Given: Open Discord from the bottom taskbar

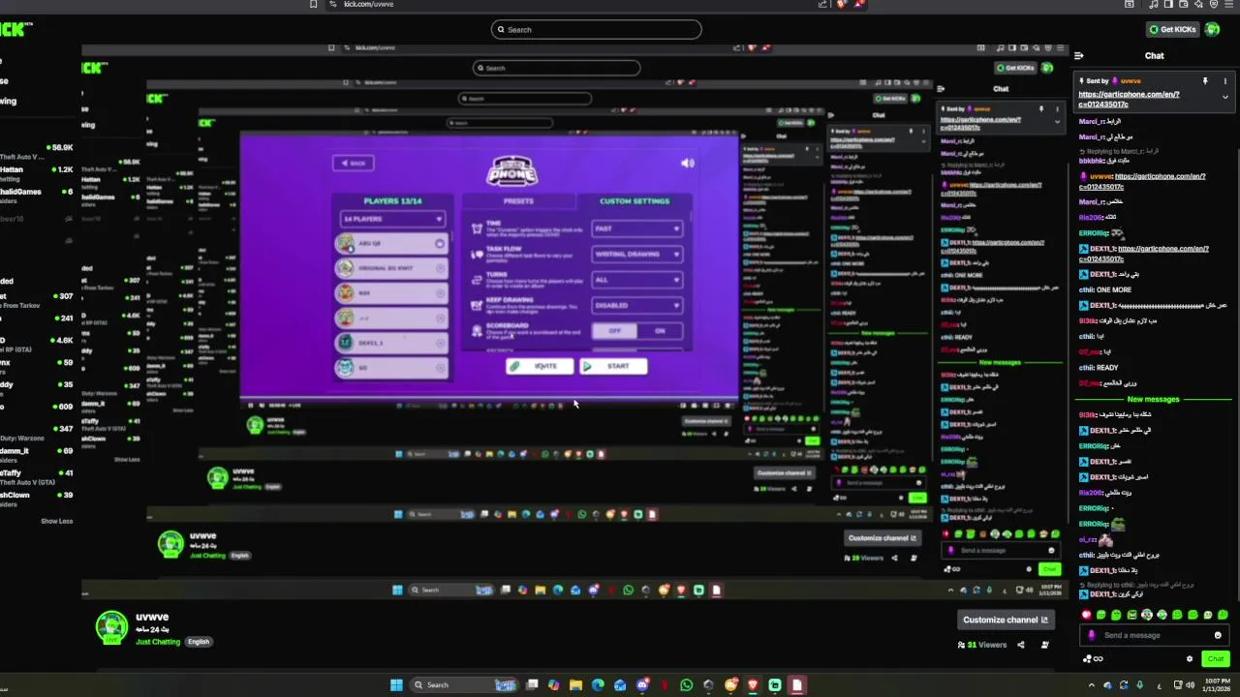Looking at the screenshot, I should click(642, 684).
